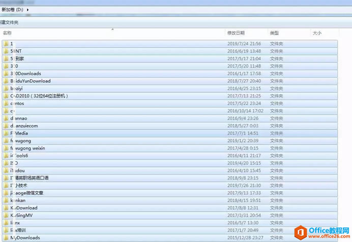Select the dianzuiecom folder name
The height and width of the screenshot is (242, 352).
(x=24, y=126)
